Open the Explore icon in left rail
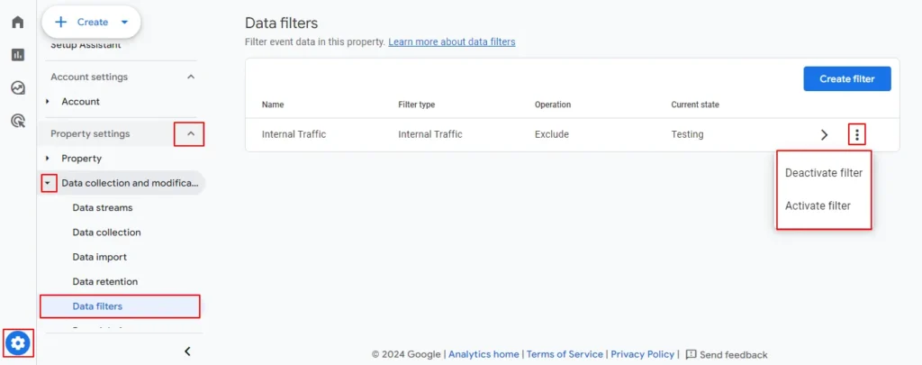 pos(18,87)
